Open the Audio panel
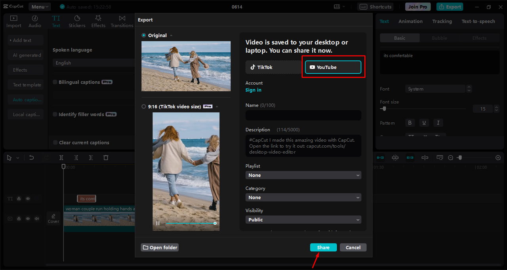 pyautogui.click(x=35, y=21)
